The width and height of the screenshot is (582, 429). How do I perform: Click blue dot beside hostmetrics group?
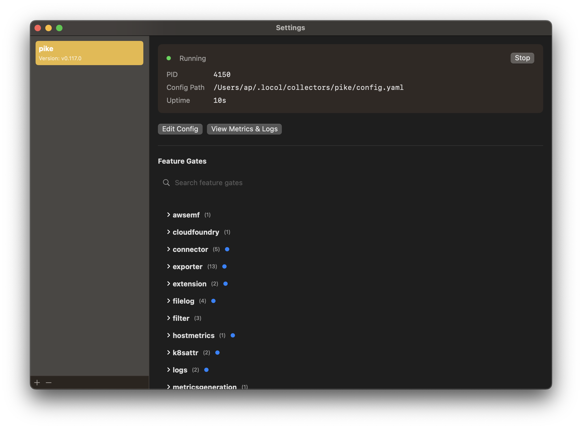tap(233, 335)
